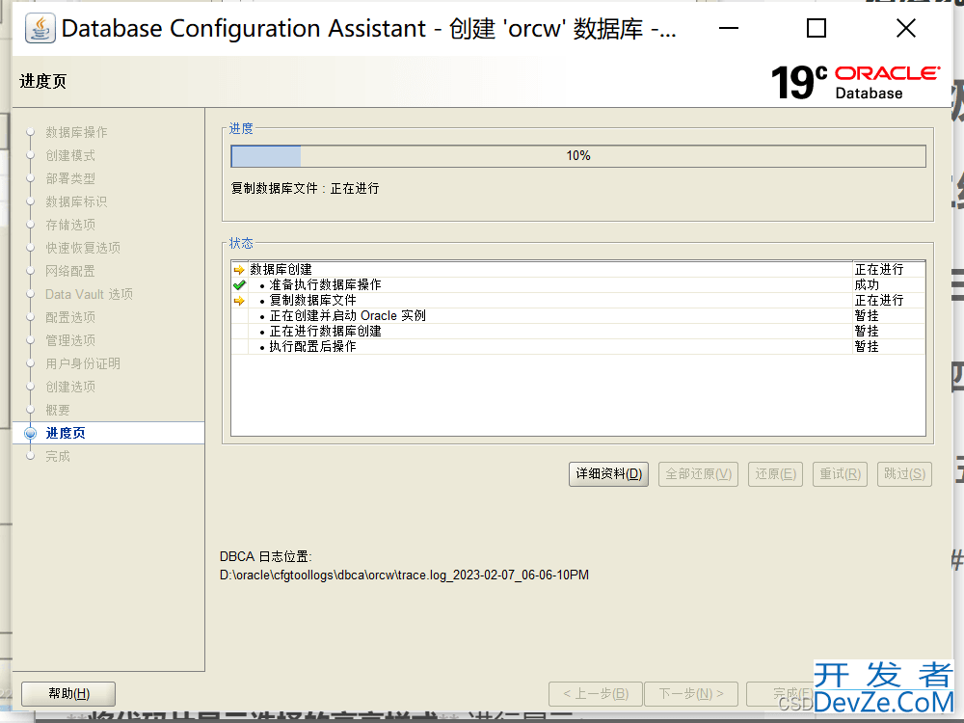Select 用户身份证明 step in sidebar
The image size is (964, 723).
(83, 364)
